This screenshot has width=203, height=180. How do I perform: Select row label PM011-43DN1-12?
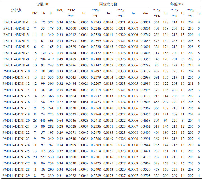point(16,84)
